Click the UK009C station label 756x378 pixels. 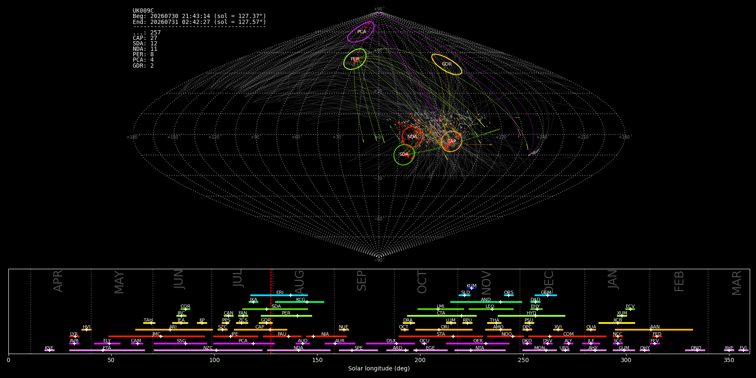tap(143, 11)
